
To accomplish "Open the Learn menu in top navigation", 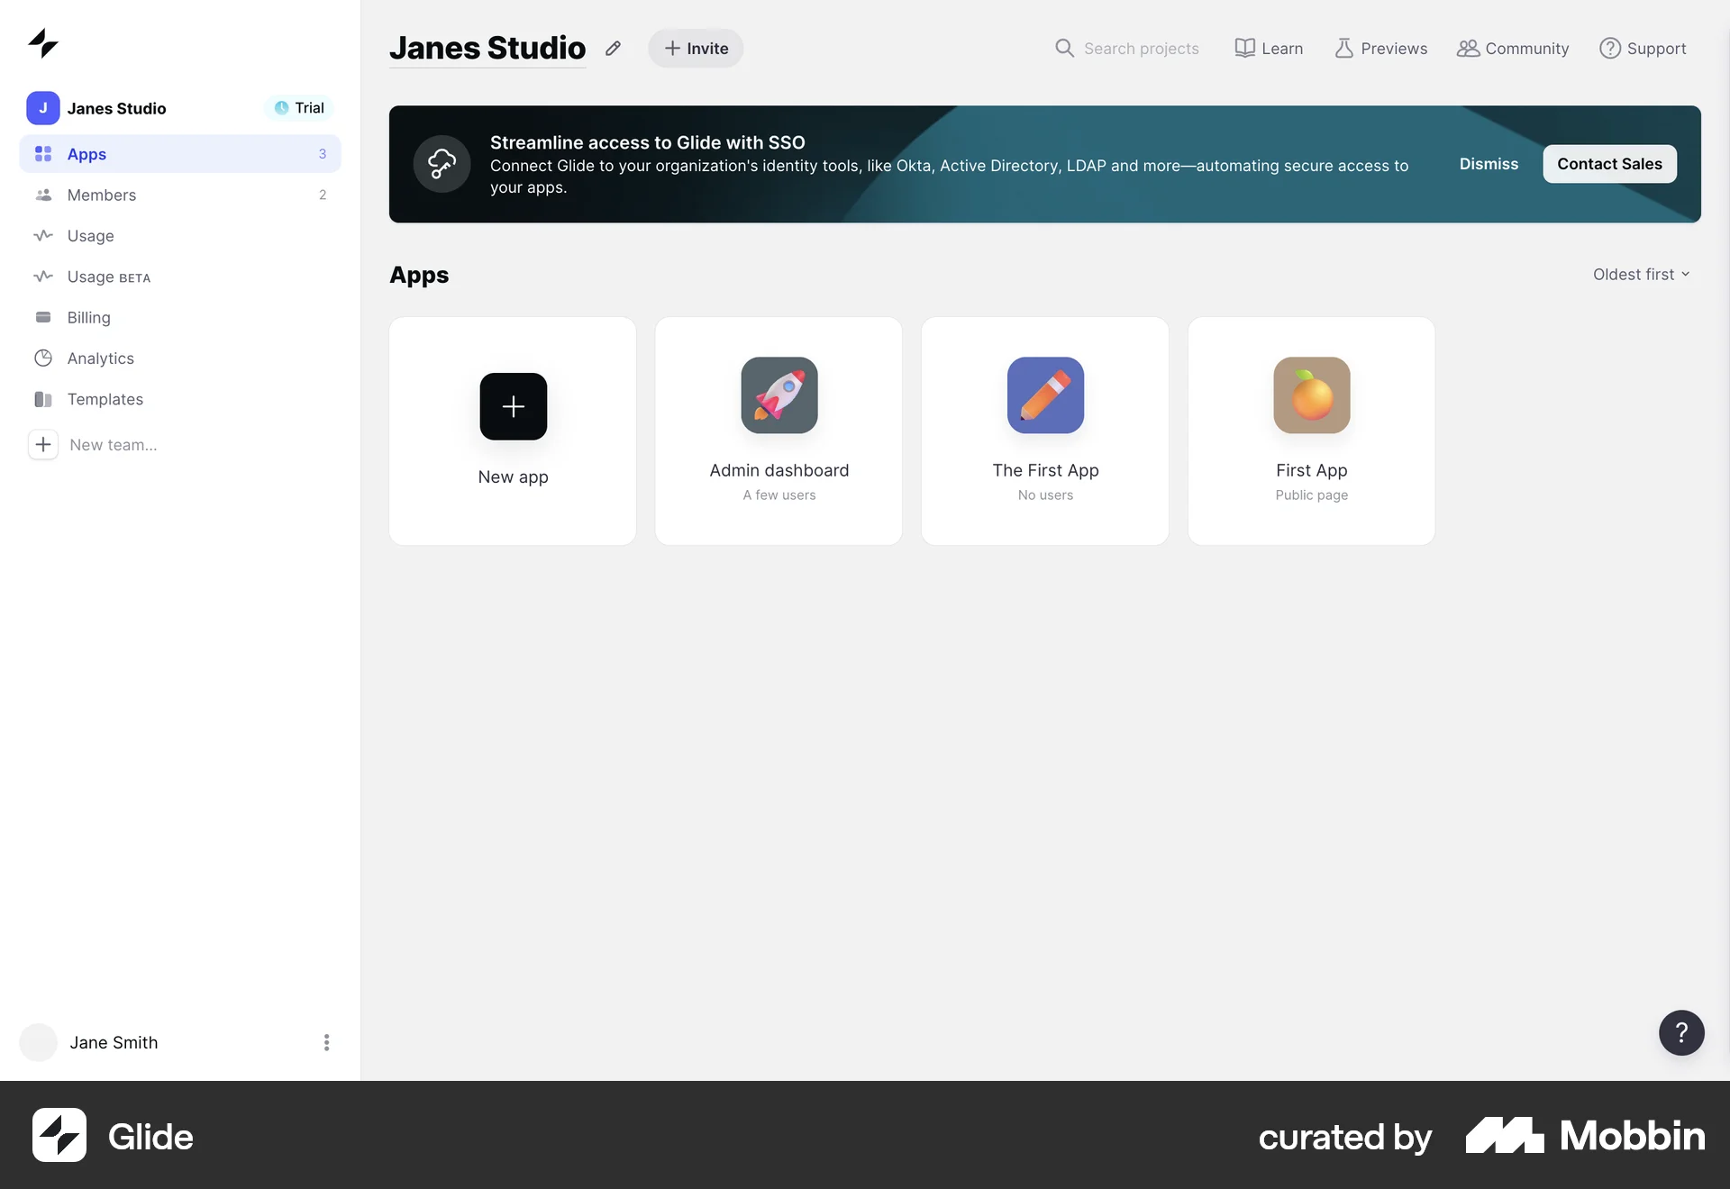I will [x=1269, y=48].
